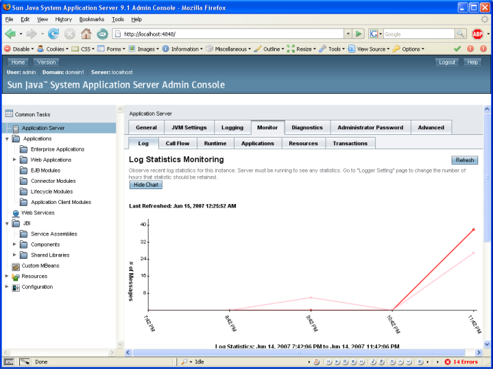Viewport: 493px width, 369px height.
Task: Expand the Configuration tree node
Action: pyautogui.click(x=7, y=287)
